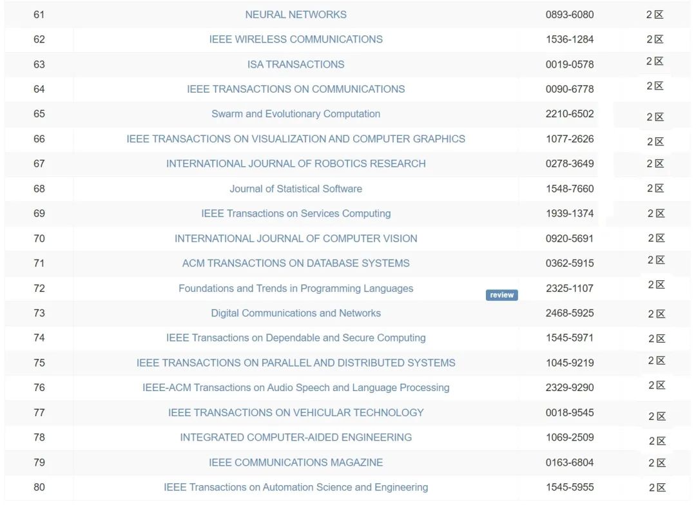
Task: Select Swarm and Evolutionary Computation journal
Action: pos(296,114)
